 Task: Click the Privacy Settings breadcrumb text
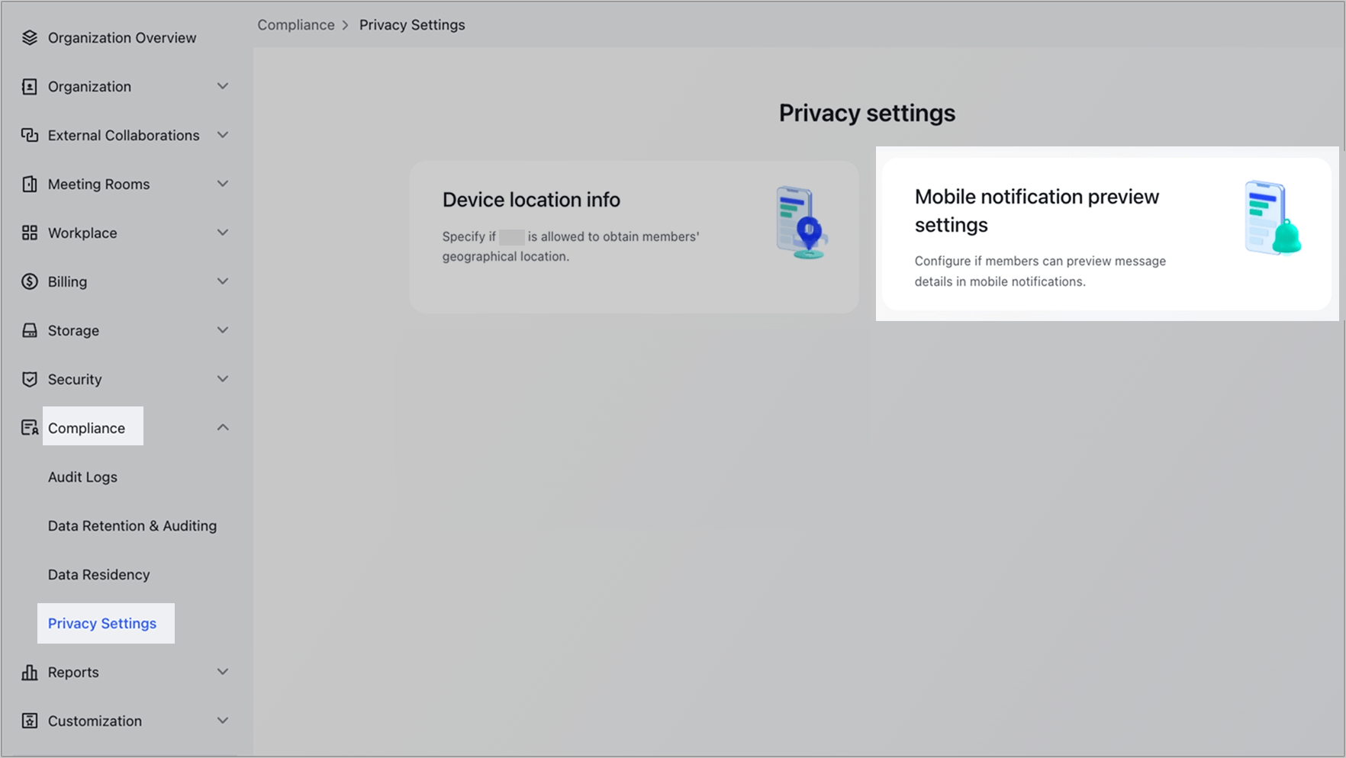412,24
